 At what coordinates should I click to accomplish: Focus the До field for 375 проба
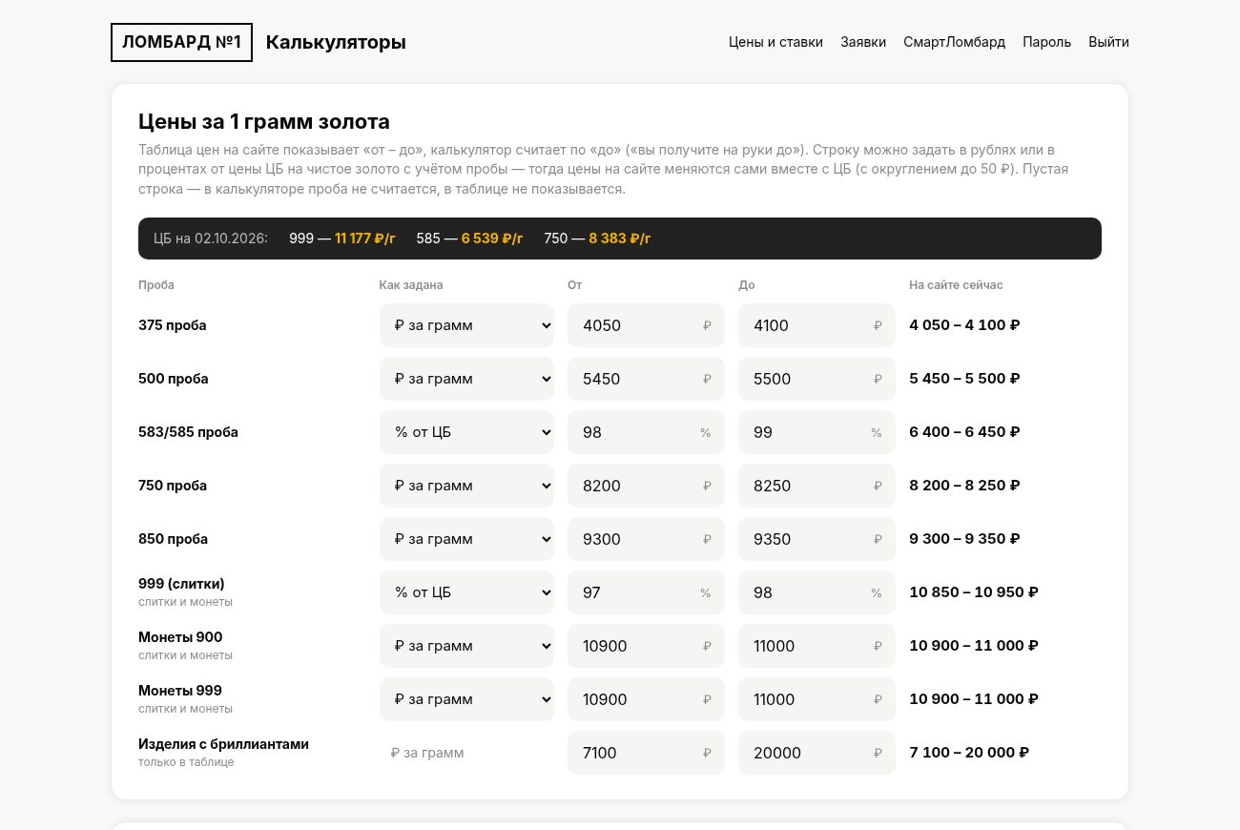point(816,325)
